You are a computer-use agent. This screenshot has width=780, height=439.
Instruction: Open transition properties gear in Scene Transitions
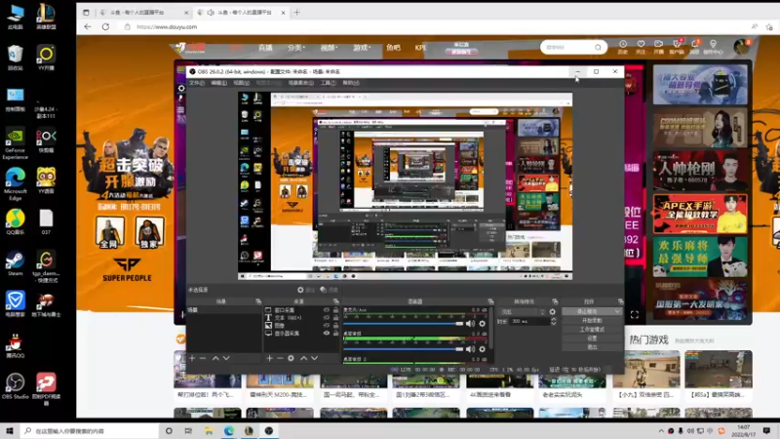(x=552, y=312)
